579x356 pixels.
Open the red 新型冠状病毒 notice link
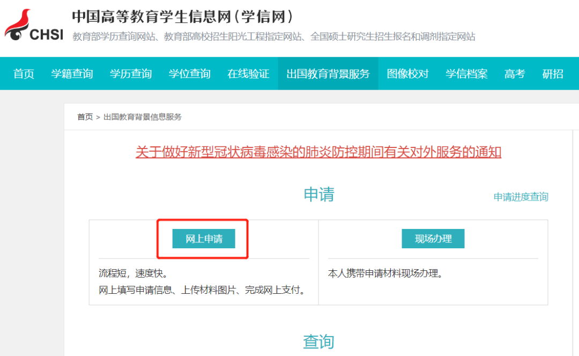(x=318, y=152)
